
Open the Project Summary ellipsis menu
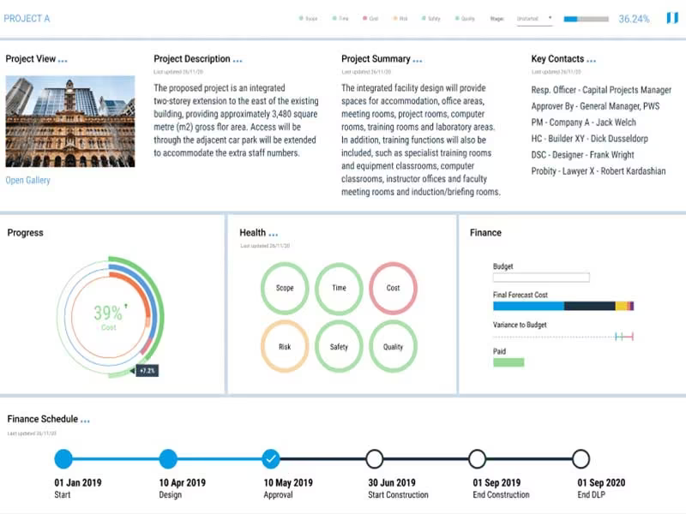click(x=418, y=61)
